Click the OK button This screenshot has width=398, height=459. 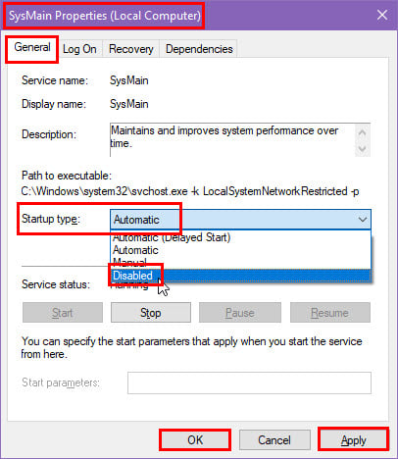coord(195,440)
